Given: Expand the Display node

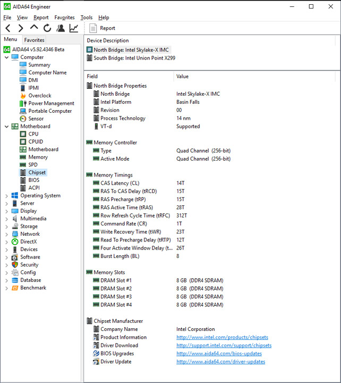Looking at the screenshot, I should (6, 211).
